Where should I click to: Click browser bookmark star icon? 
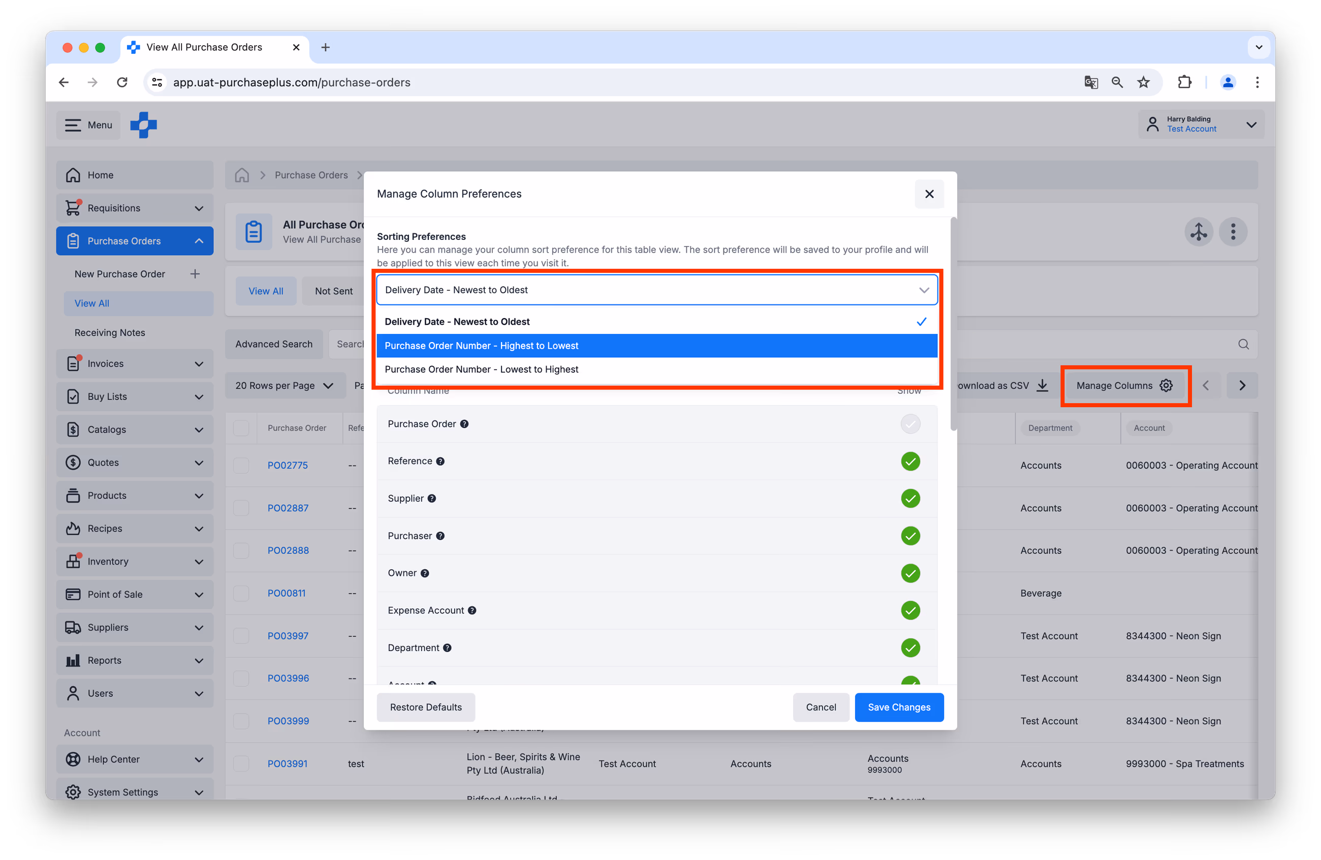click(x=1143, y=82)
